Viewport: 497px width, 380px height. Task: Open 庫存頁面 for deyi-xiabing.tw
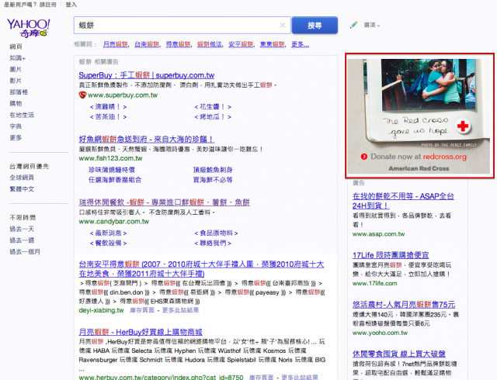pos(142,310)
